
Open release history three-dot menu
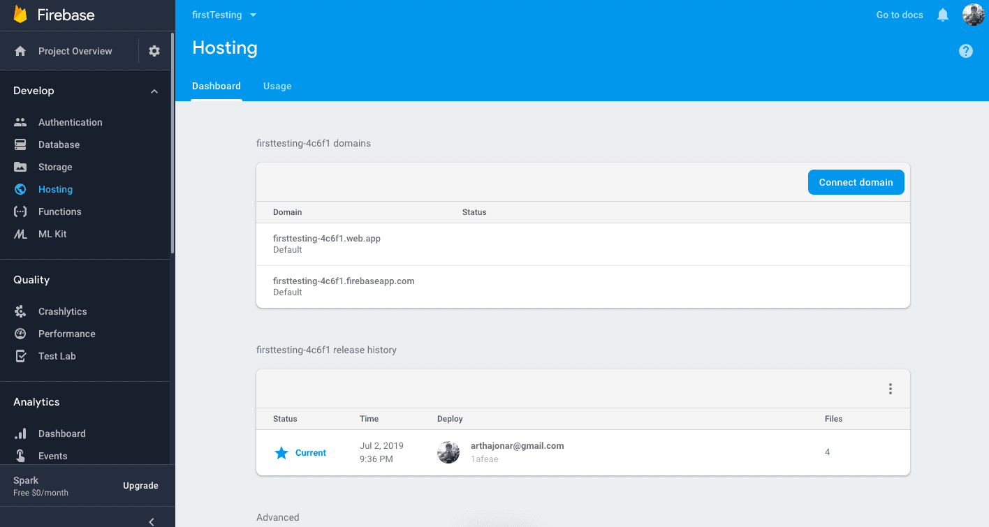coord(890,389)
